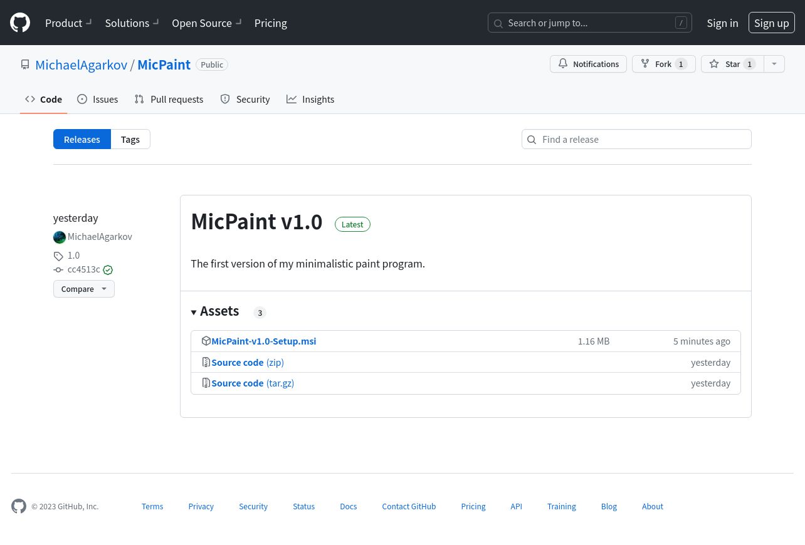Expand the Compare dropdown button
This screenshot has width=805, height=545.
click(x=84, y=289)
